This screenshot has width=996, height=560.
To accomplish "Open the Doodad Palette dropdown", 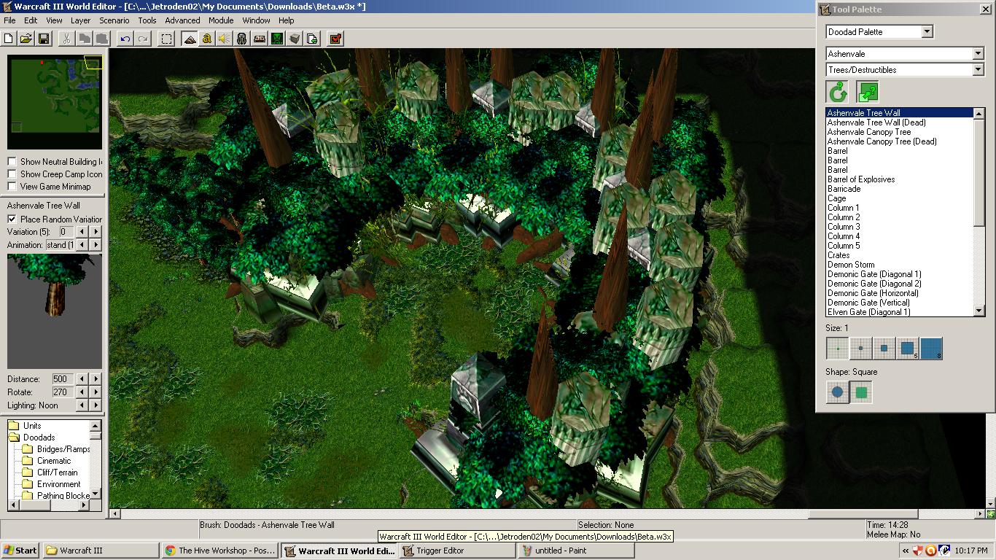I will click(x=927, y=32).
